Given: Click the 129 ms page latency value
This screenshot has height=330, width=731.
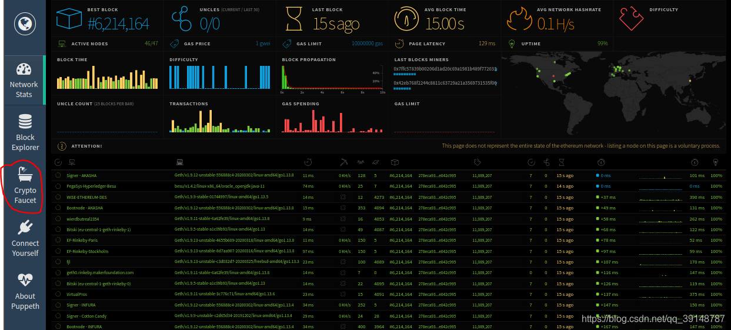Looking at the screenshot, I should pyautogui.click(x=487, y=44).
